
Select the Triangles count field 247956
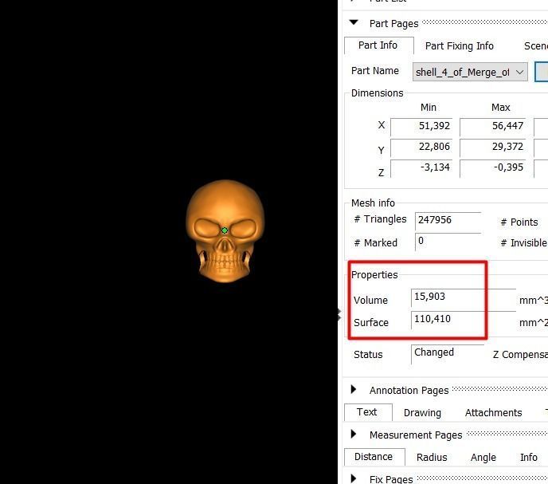click(x=448, y=220)
